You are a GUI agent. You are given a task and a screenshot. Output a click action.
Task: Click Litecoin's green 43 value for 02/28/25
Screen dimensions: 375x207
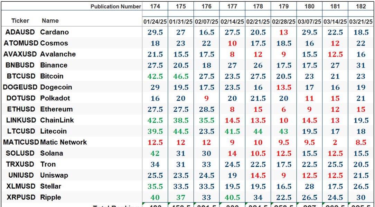[284, 131]
